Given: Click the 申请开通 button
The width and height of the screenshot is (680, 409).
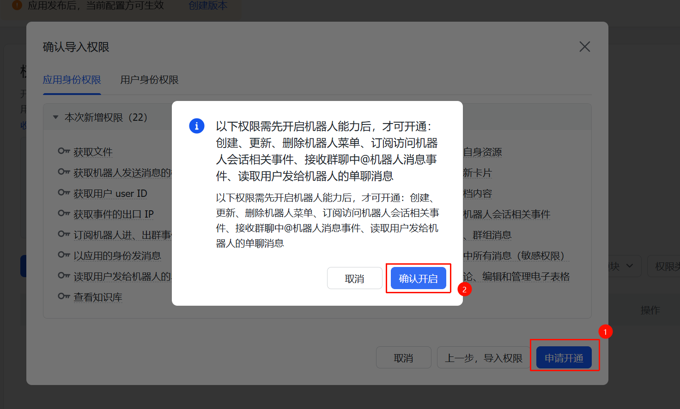Looking at the screenshot, I should [x=564, y=358].
